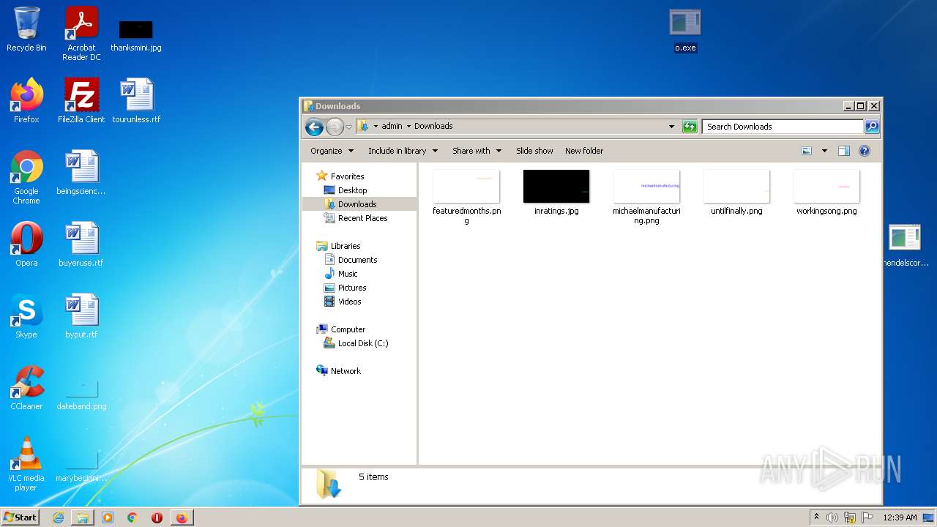The width and height of the screenshot is (937, 527).
Task: Select dateband.png on the desktop
Action: pyautogui.click(x=81, y=396)
